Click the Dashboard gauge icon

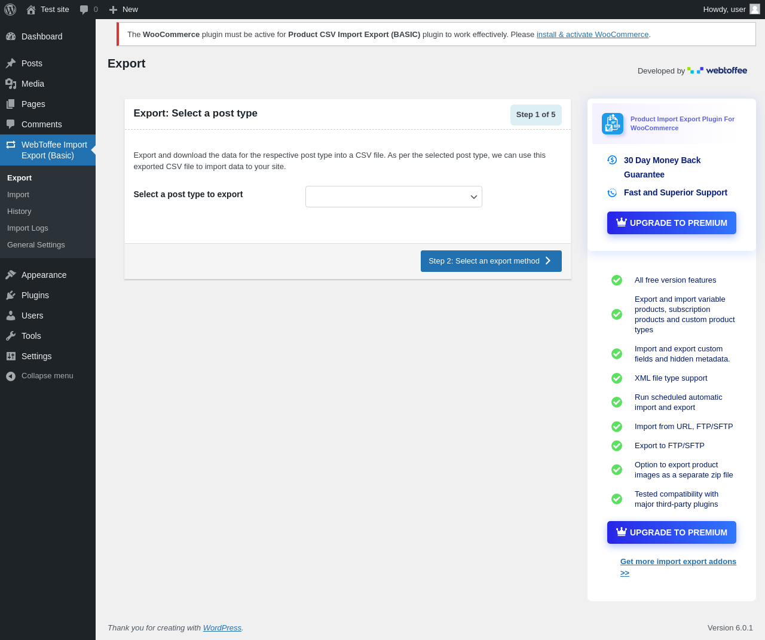pyautogui.click(x=11, y=36)
